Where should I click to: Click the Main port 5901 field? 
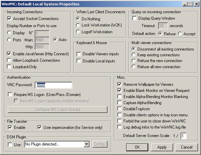42,40
